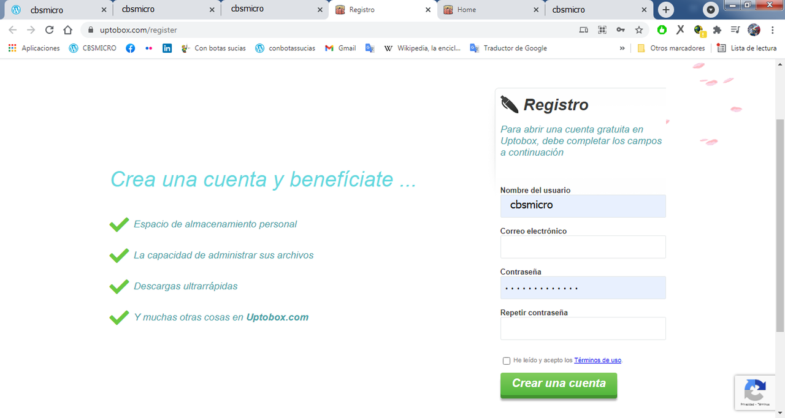Click the Descargas ultrarrápidas text
This screenshot has width=785, height=418.
click(186, 286)
